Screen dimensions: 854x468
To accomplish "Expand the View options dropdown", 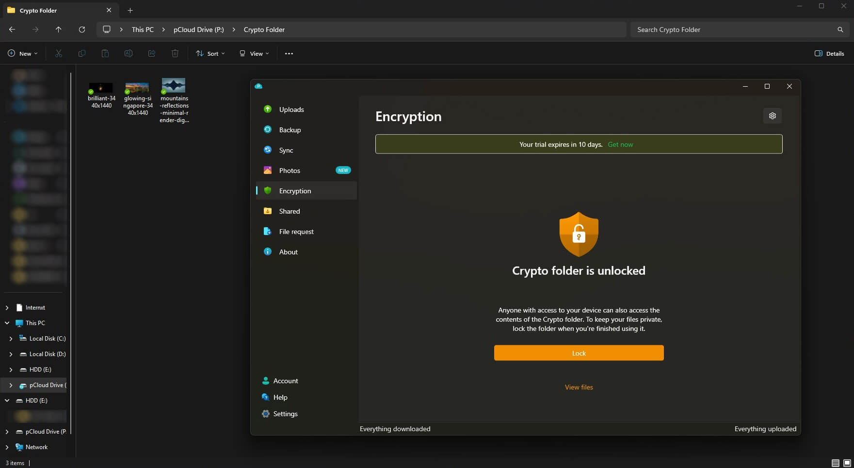I will click(x=253, y=53).
